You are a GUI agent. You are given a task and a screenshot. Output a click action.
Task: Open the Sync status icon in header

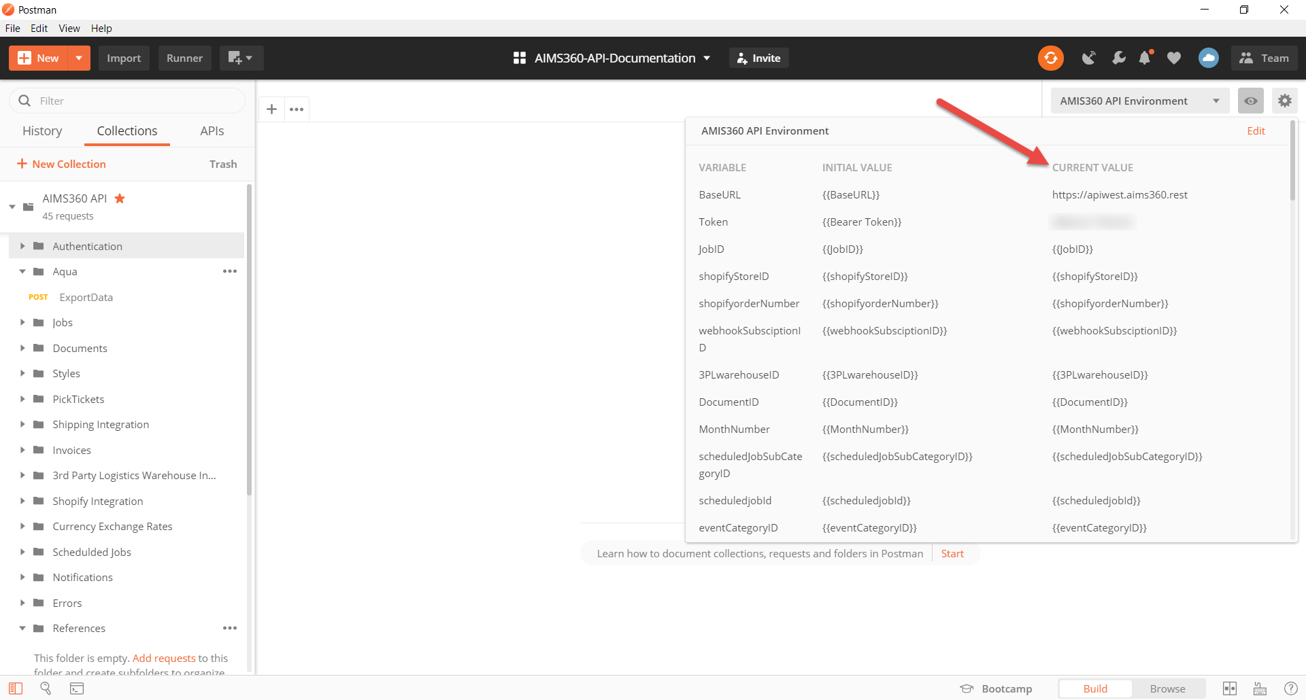pyautogui.click(x=1050, y=58)
